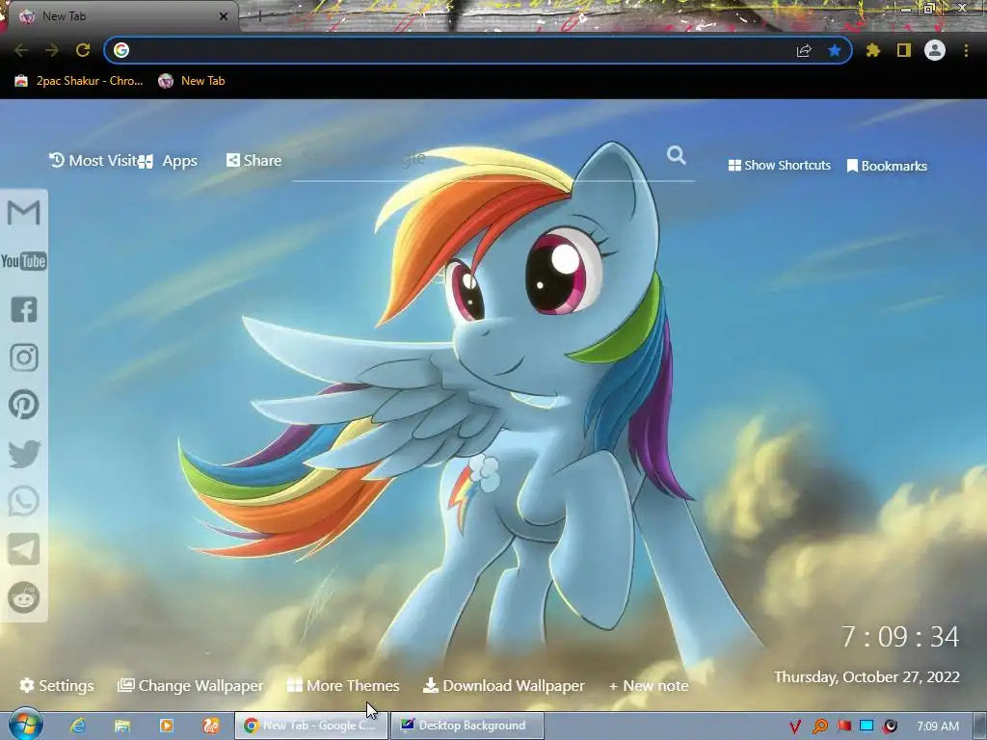
Task: Open Telegram from the left sidebar
Action: (24, 549)
